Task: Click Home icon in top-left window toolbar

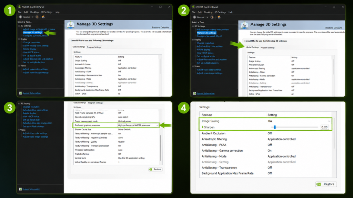Action: [43, 17]
